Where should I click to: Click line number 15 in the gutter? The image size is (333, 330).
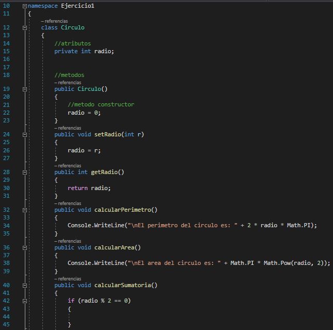pyautogui.click(x=6, y=51)
